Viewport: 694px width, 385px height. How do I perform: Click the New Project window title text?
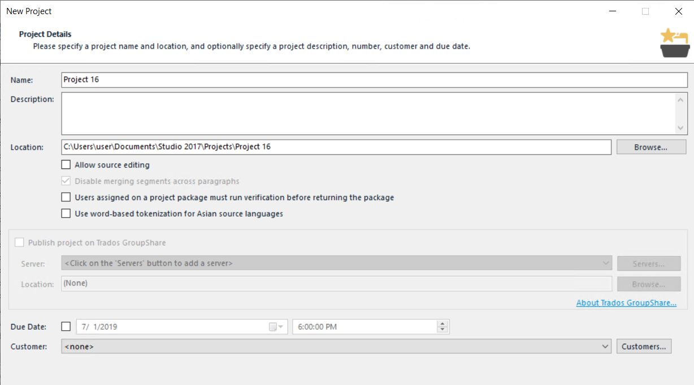(x=29, y=11)
